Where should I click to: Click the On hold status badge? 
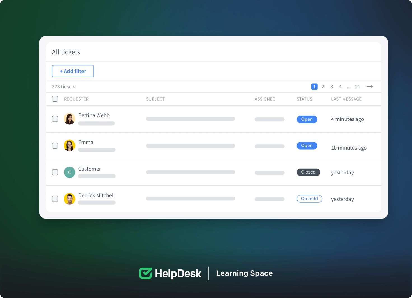click(309, 198)
